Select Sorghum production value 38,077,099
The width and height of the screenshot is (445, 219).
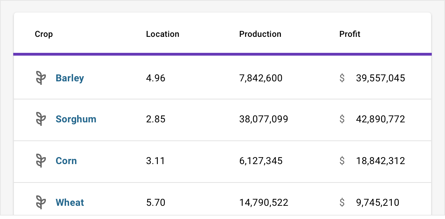coord(264,119)
